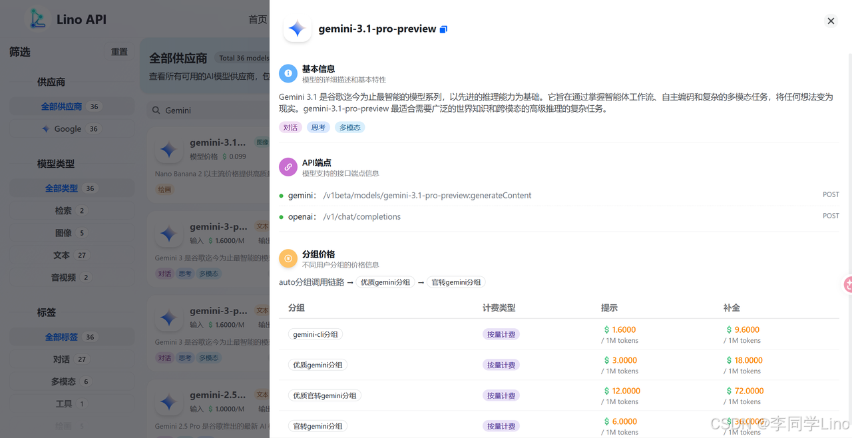Filter tags by 对话
Screen dimensions: 852x438
(x=71, y=359)
